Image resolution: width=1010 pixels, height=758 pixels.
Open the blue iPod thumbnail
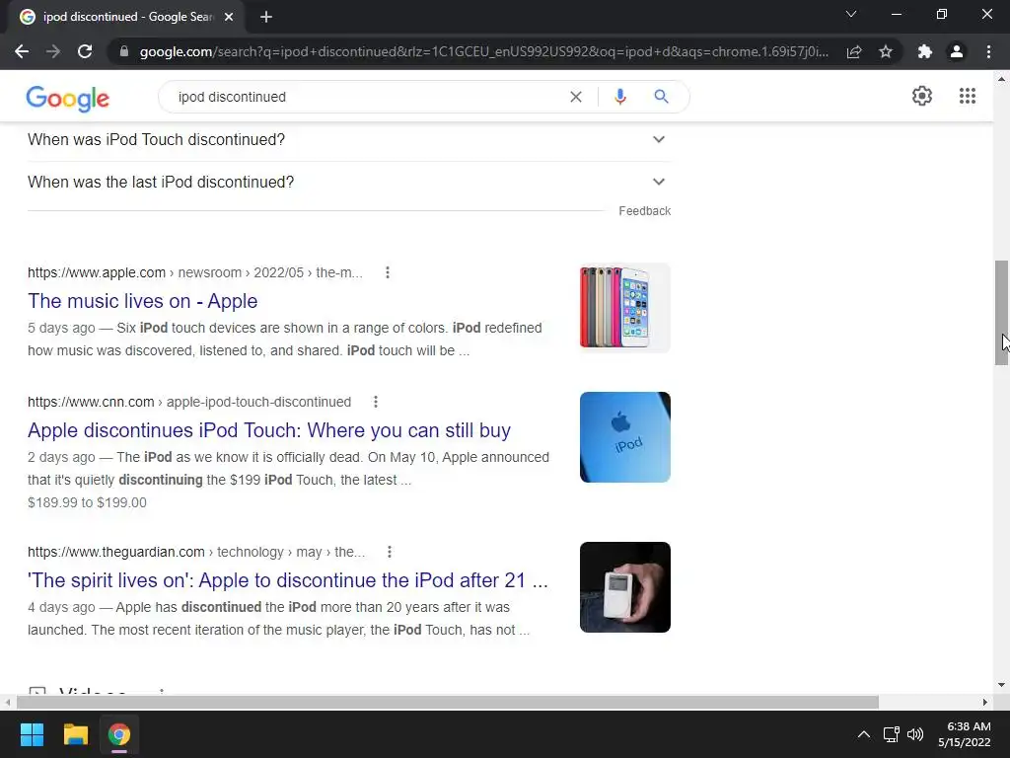tap(624, 437)
